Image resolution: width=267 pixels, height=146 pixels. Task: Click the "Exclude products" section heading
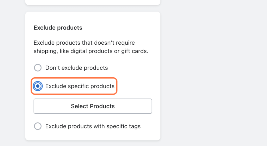coord(58,27)
